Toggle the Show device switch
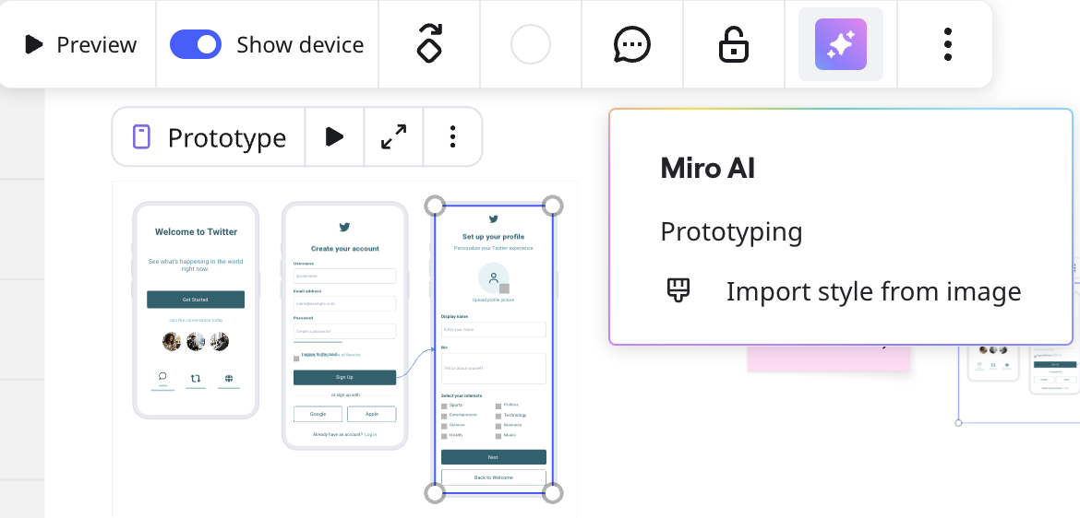 pyautogui.click(x=196, y=44)
